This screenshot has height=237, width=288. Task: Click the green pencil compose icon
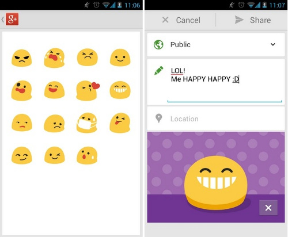coord(159,70)
